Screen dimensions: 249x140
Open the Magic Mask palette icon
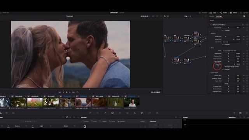point(127,113)
